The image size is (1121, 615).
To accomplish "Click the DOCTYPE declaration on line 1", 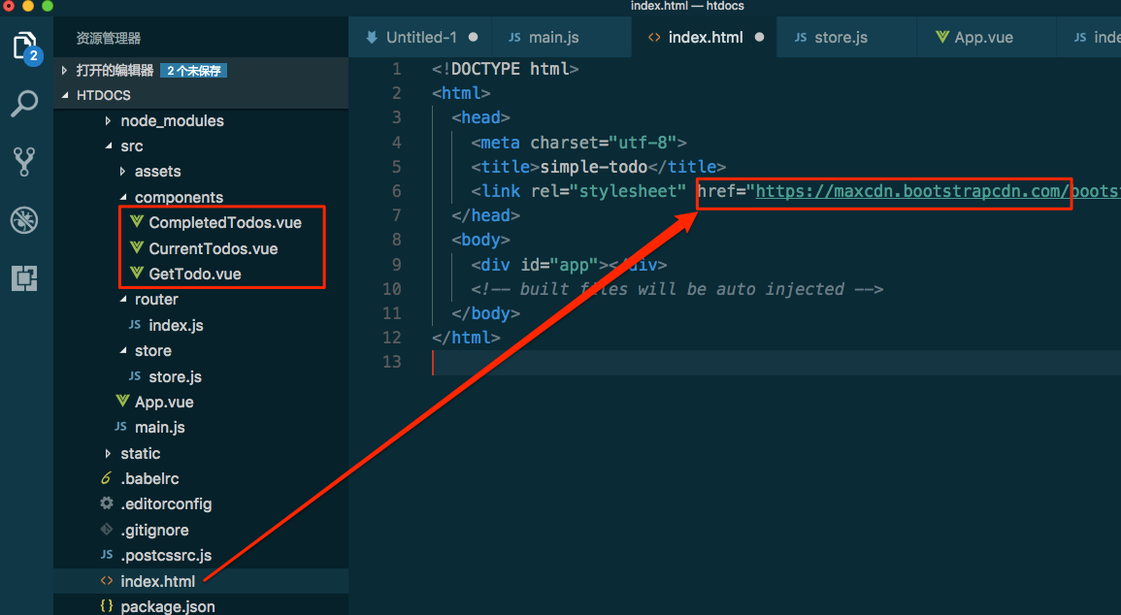I will click(505, 69).
